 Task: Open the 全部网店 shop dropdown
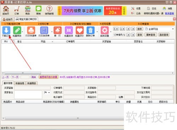[160, 29]
